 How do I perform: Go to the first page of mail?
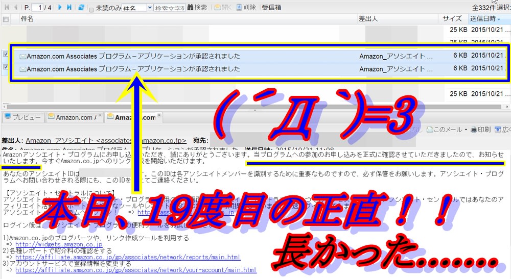pos(7,7)
